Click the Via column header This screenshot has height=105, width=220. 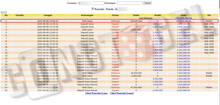click(x=209, y=15)
